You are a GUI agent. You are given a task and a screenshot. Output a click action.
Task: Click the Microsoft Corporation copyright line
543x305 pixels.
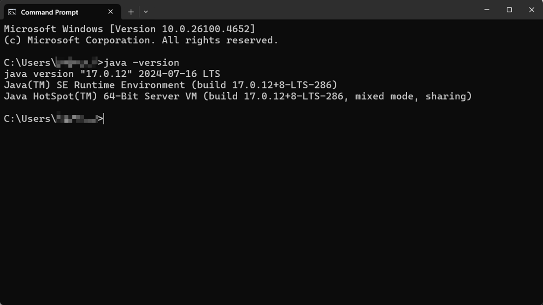point(141,40)
